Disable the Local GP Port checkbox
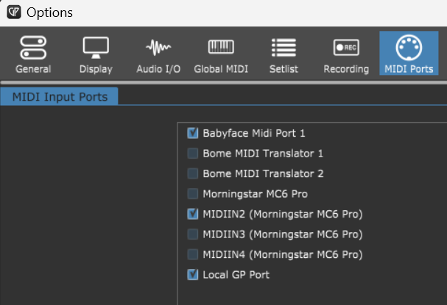Screen dimensions: 447x305 pyautogui.click(x=193, y=275)
